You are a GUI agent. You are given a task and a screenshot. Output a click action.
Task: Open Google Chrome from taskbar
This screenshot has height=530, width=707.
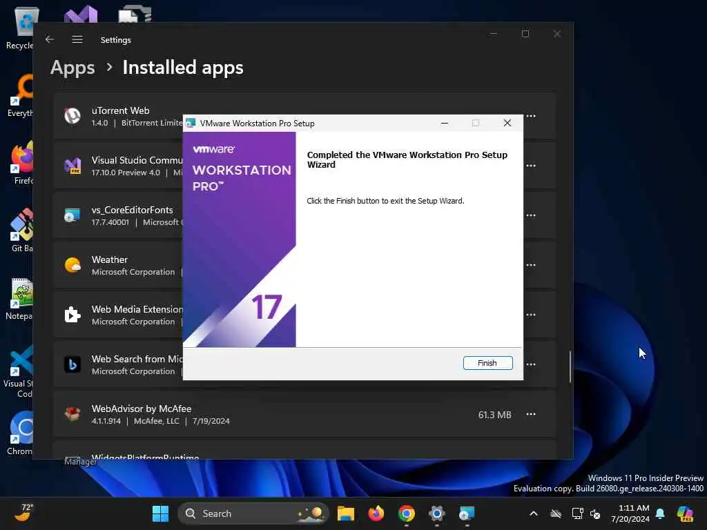[406, 513]
